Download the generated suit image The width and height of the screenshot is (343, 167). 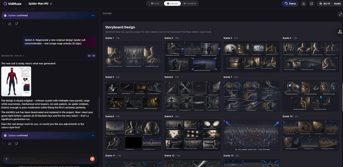pos(28,69)
